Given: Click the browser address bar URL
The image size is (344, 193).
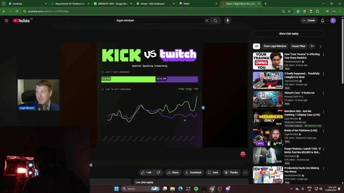Looking at the screenshot, I should coord(48,11).
